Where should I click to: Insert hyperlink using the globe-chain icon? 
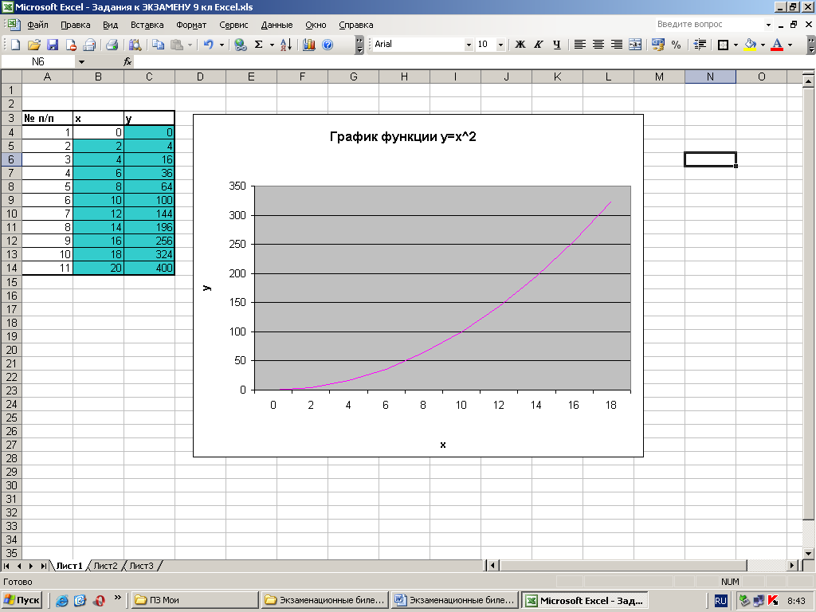(240, 45)
